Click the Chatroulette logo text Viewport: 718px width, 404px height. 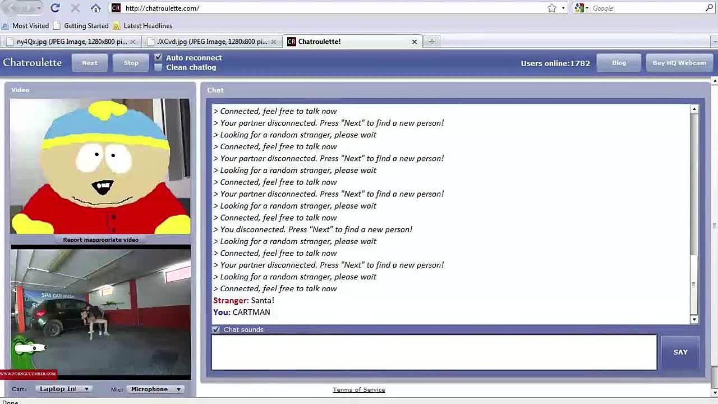tap(33, 62)
